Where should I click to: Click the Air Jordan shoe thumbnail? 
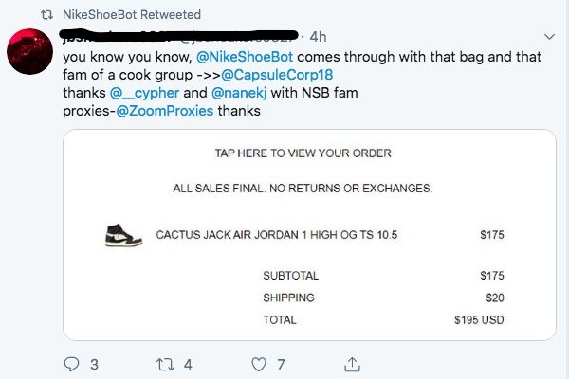[x=123, y=235]
